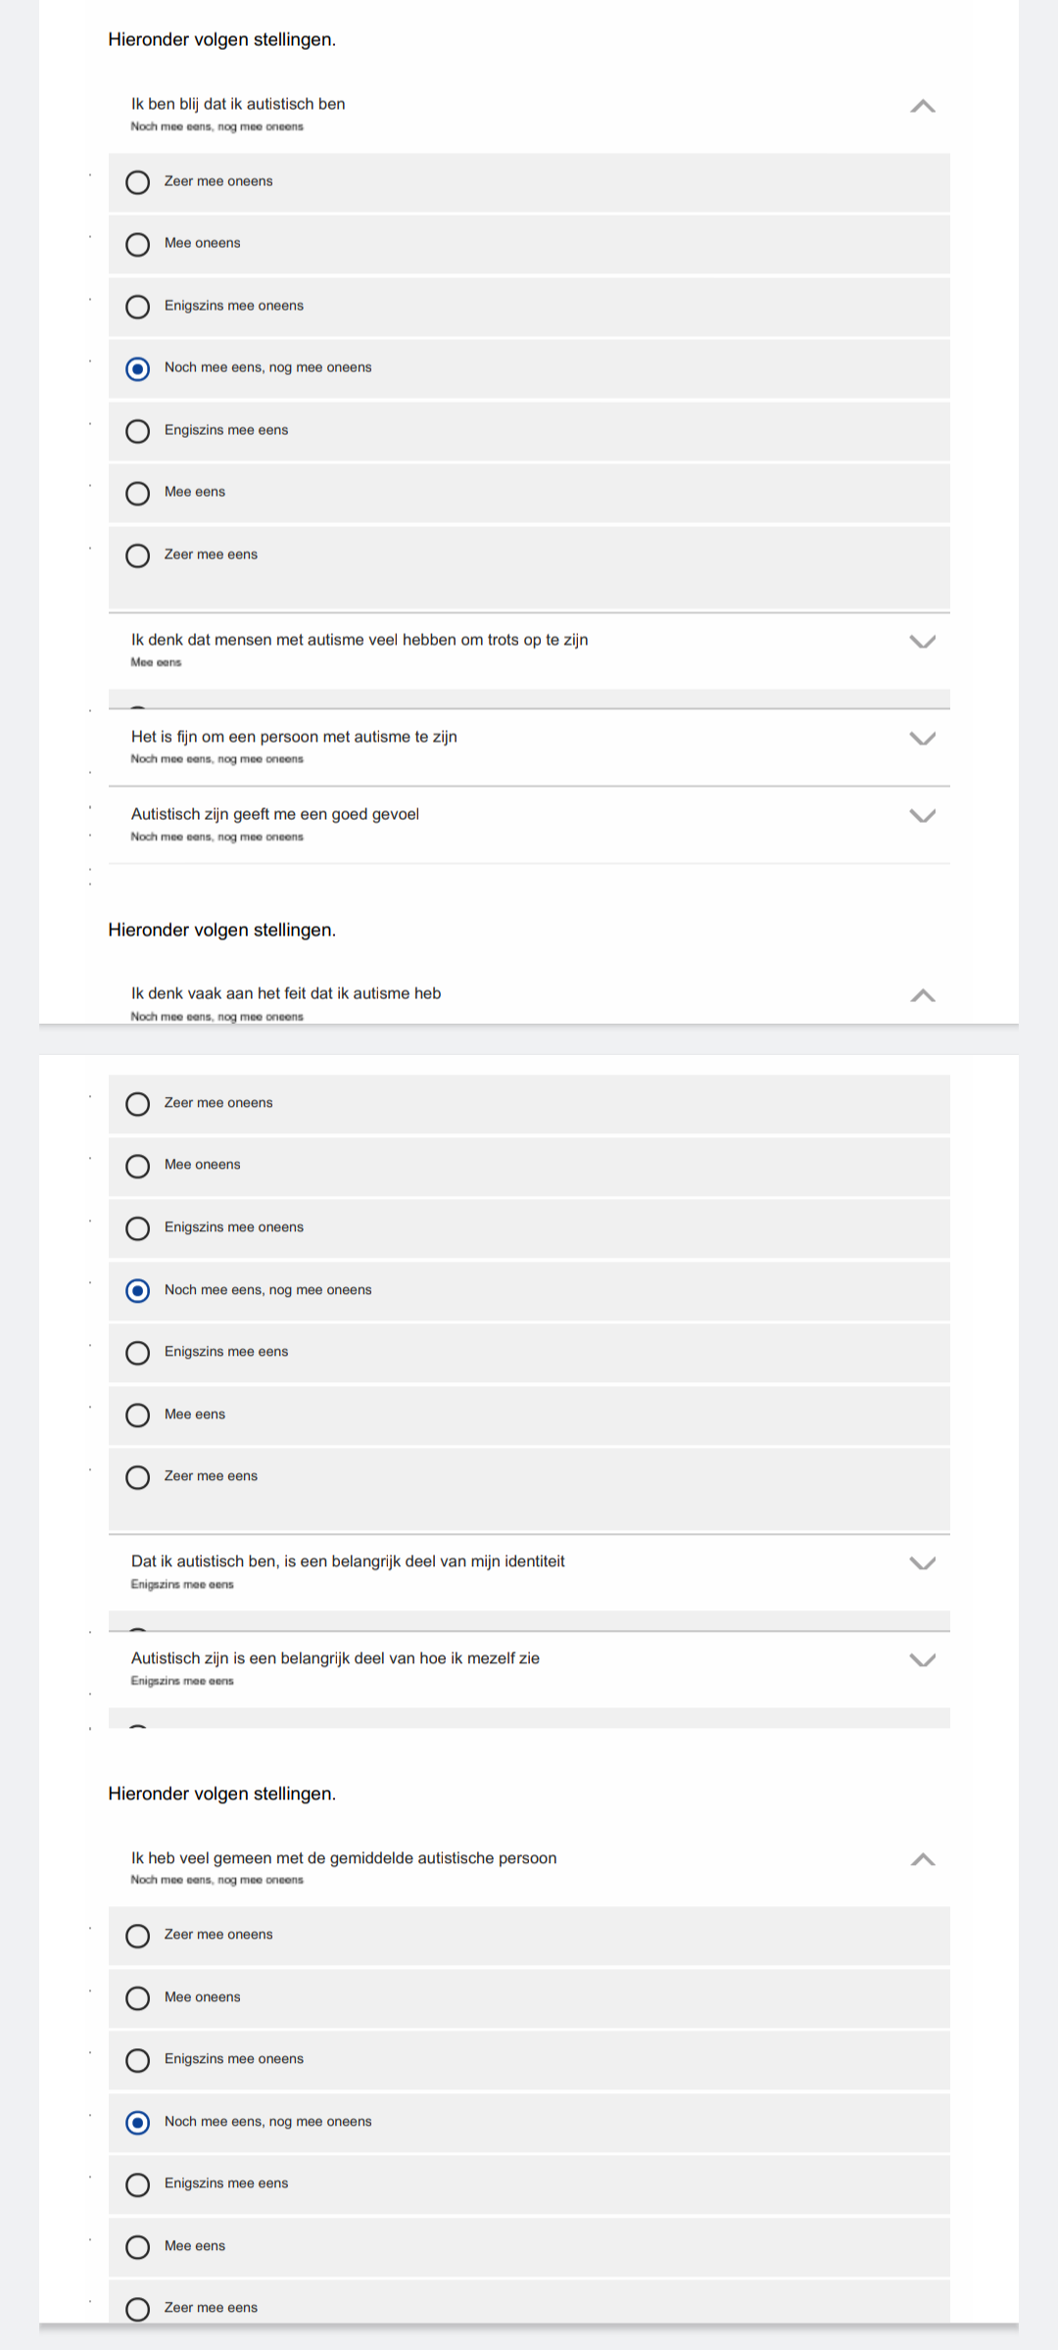Open the 'Autistisch zijn geeft me een goed gevoel' chevron

click(923, 816)
